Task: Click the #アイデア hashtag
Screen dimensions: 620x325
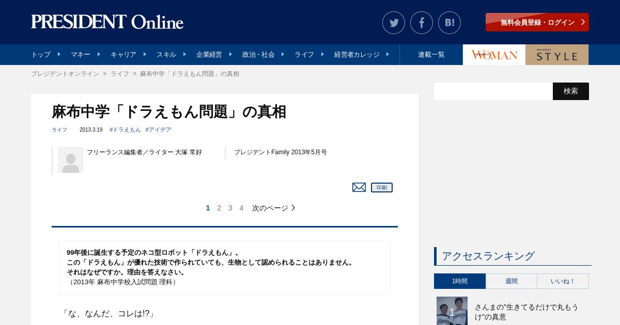Action: click(158, 130)
